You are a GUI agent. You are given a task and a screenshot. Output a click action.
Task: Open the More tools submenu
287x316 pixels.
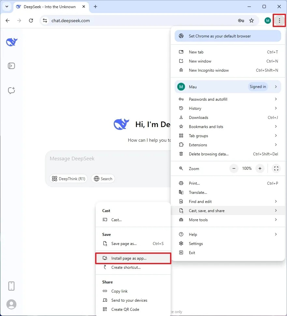198,220
